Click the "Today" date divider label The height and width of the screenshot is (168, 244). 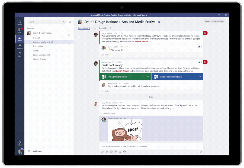pos(151,97)
